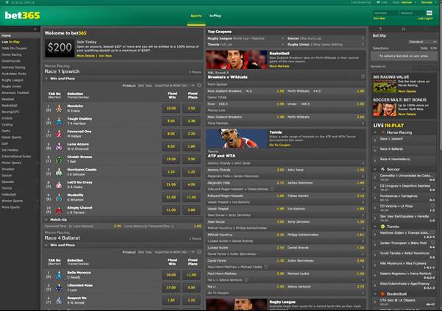
Task: Click jockey silks icon for Luna Azzura
Action: point(59,146)
